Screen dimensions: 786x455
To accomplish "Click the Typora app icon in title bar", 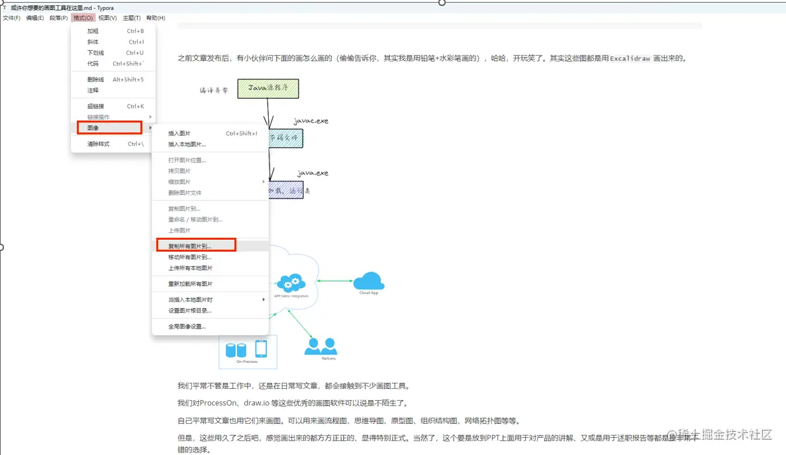I will point(5,7).
